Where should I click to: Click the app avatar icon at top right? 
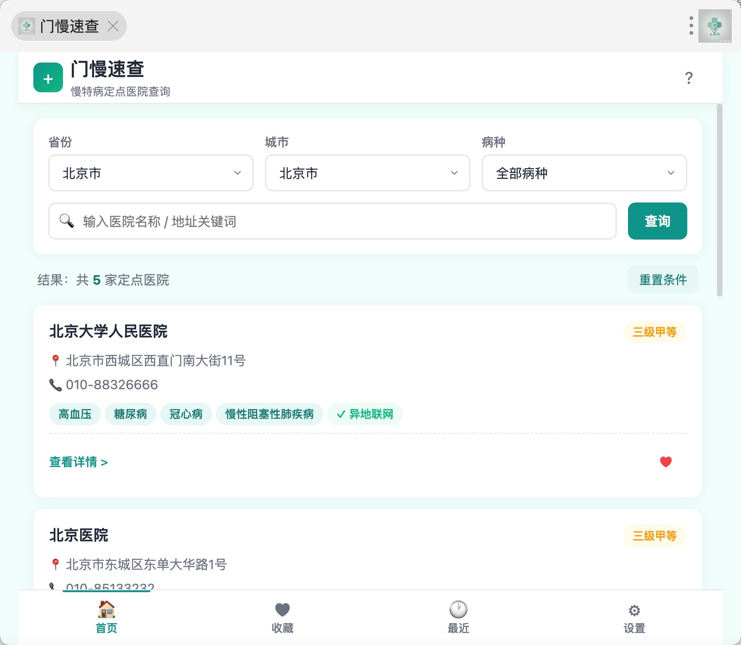[715, 26]
